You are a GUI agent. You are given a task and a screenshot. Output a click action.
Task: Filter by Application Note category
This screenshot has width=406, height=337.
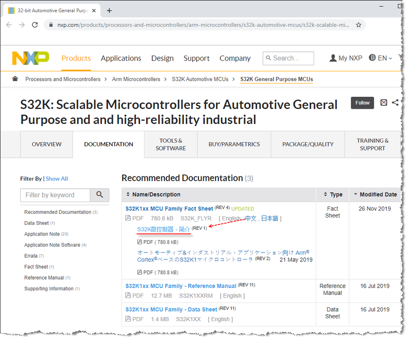click(x=42, y=234)
